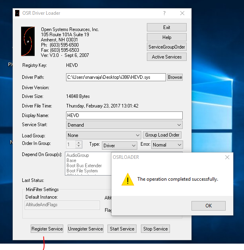Screen dimensions: 244x250
Task: Open the Service Start dropdown
Action: click(x=124, y=125)
